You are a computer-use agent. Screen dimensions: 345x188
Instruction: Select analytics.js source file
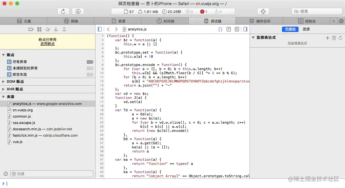point(47,104)
